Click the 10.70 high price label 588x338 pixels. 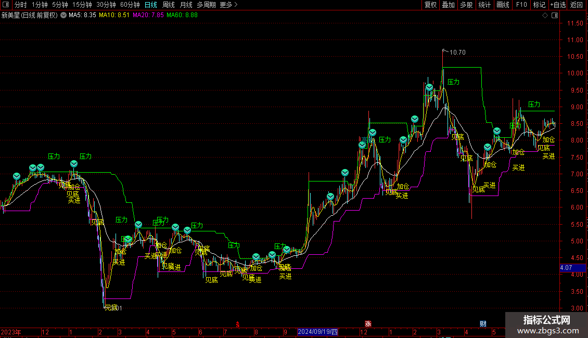click(x=457, y=53)
